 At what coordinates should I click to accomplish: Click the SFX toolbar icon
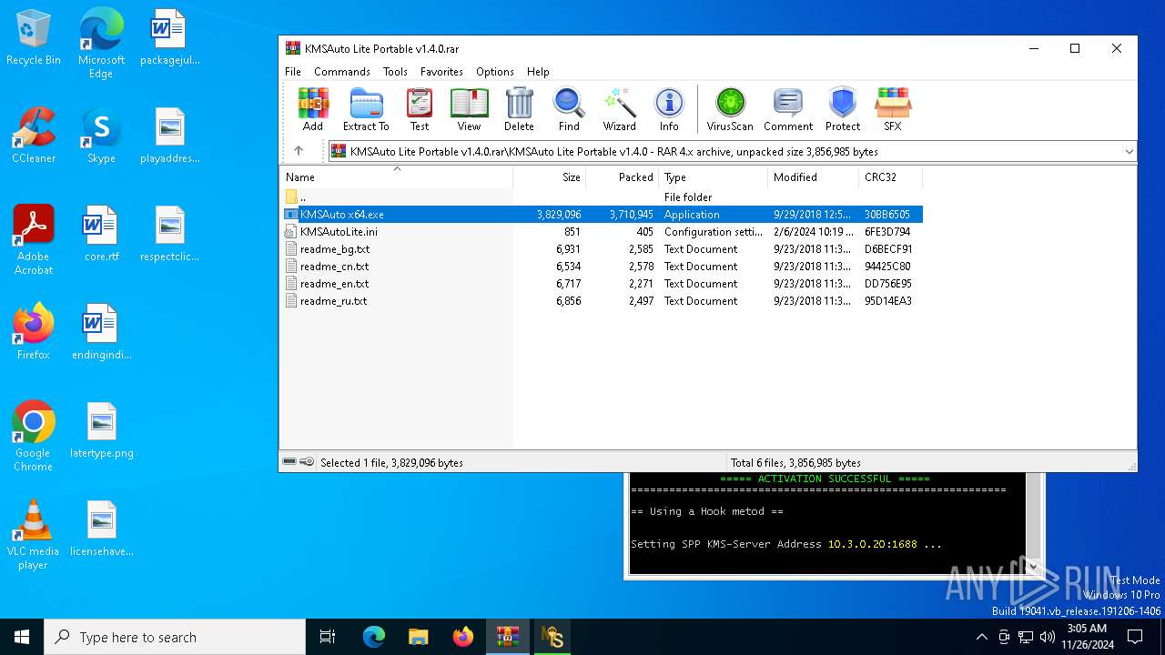coord(893,109)
